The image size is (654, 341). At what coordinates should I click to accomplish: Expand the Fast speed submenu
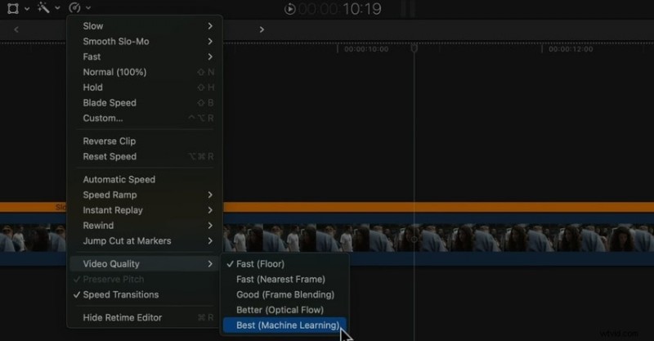click(145, 56)
